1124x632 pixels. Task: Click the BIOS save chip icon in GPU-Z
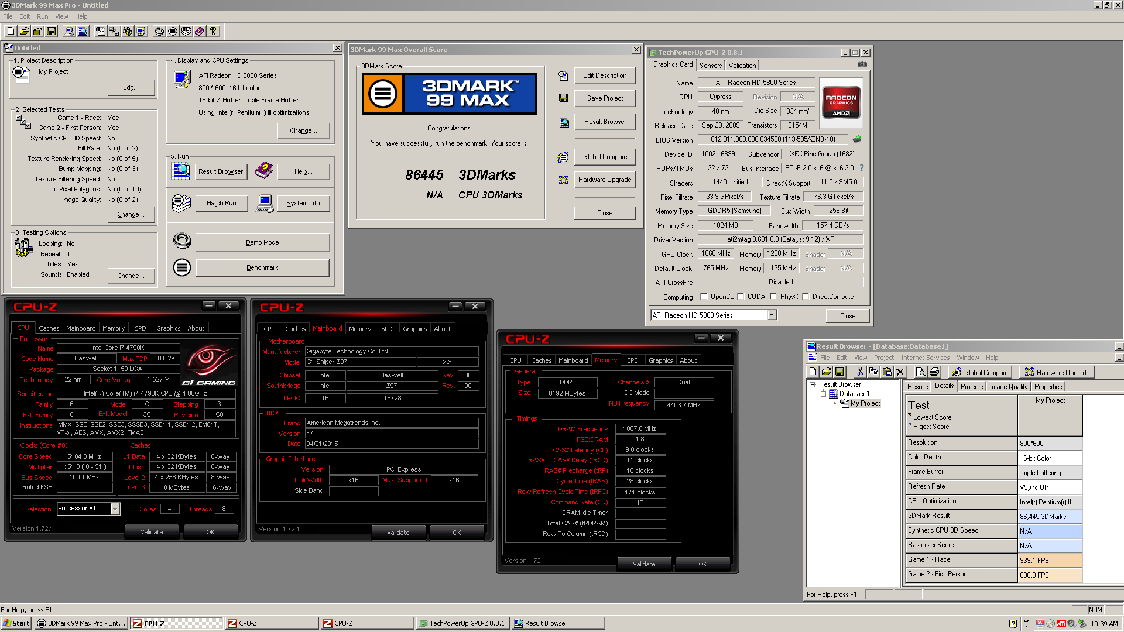[857, 139]
